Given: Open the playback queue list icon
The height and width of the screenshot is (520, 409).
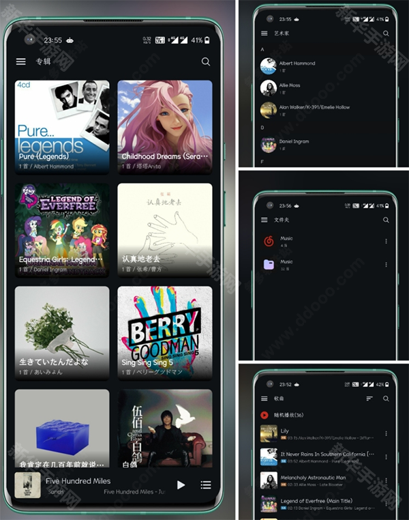Looking at the screenshot, I should (205, 485).
